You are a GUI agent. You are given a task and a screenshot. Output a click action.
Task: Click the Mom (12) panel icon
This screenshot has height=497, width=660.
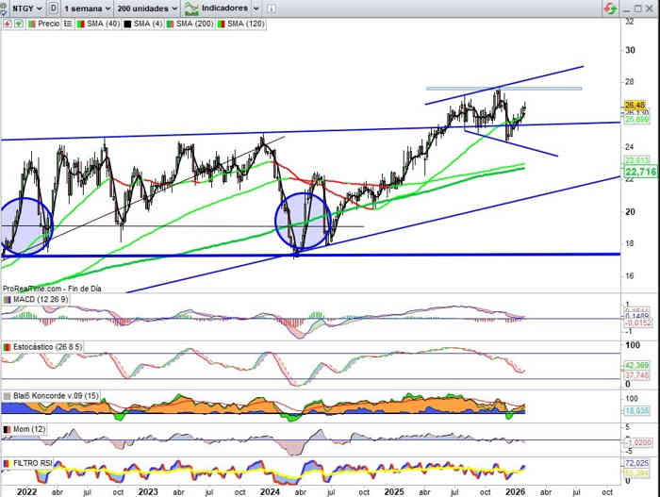coord(7,429)
